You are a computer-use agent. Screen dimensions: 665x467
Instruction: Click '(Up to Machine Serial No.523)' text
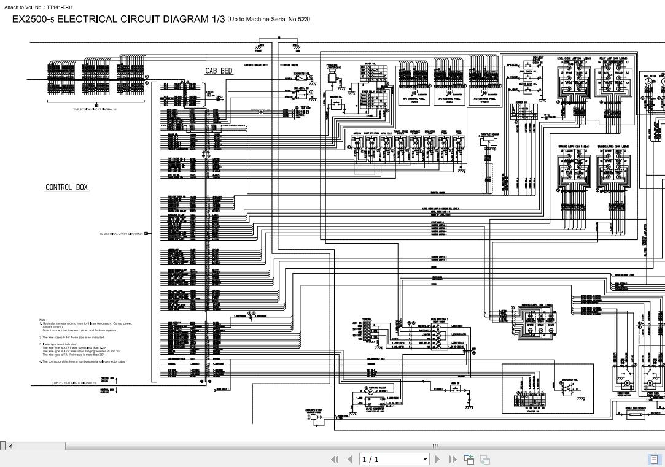(269, 19)
